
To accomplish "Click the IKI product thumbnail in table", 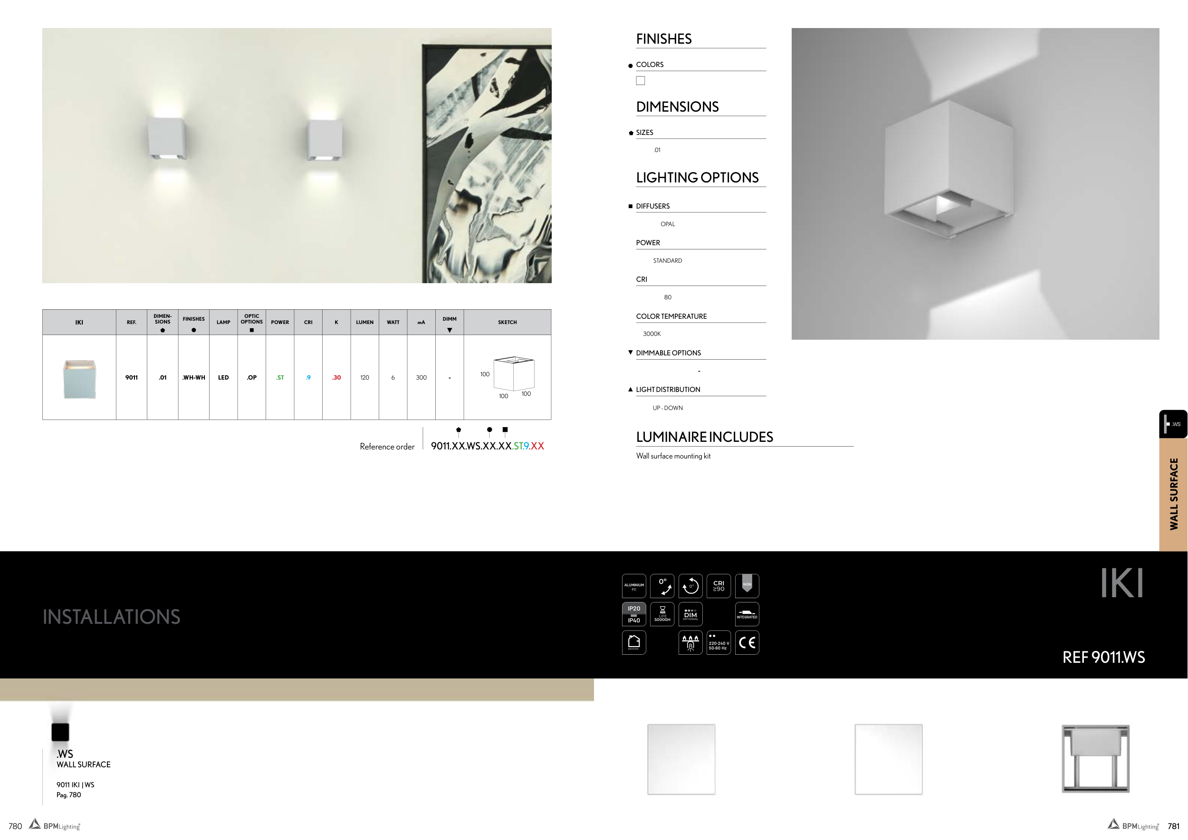I will (x=79, y=379).
